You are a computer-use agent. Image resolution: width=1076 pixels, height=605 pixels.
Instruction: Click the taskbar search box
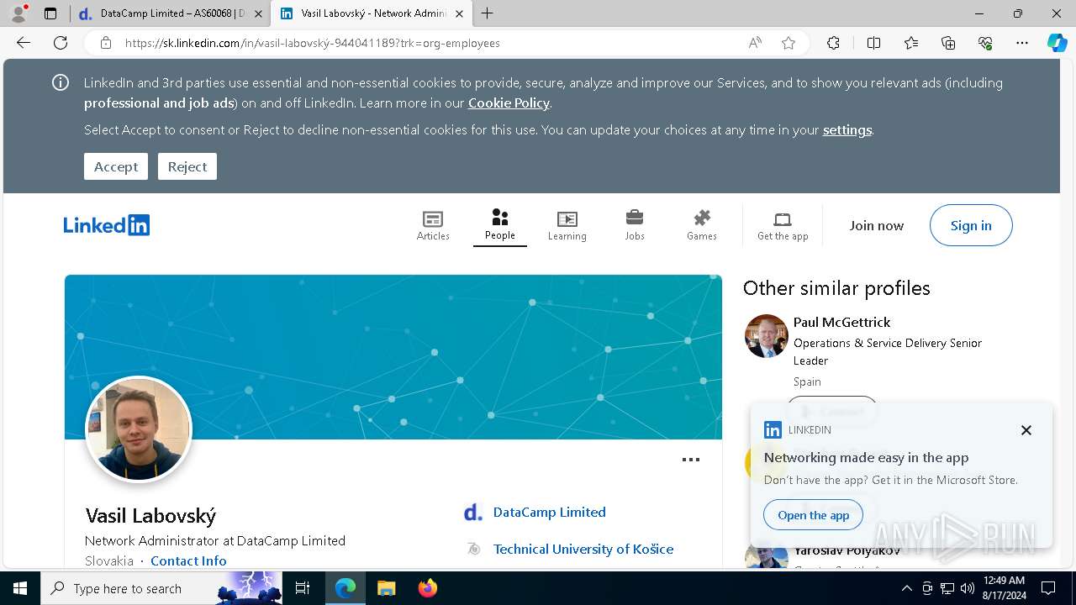161,588
